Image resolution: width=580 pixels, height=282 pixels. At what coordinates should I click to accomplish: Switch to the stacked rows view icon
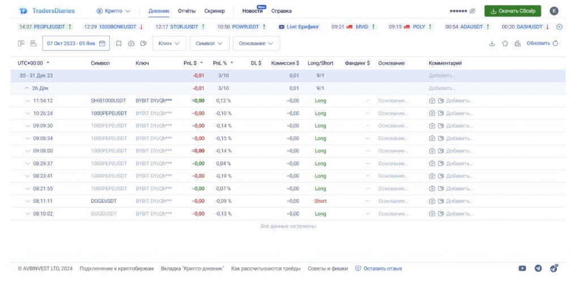tap(33, 43)
